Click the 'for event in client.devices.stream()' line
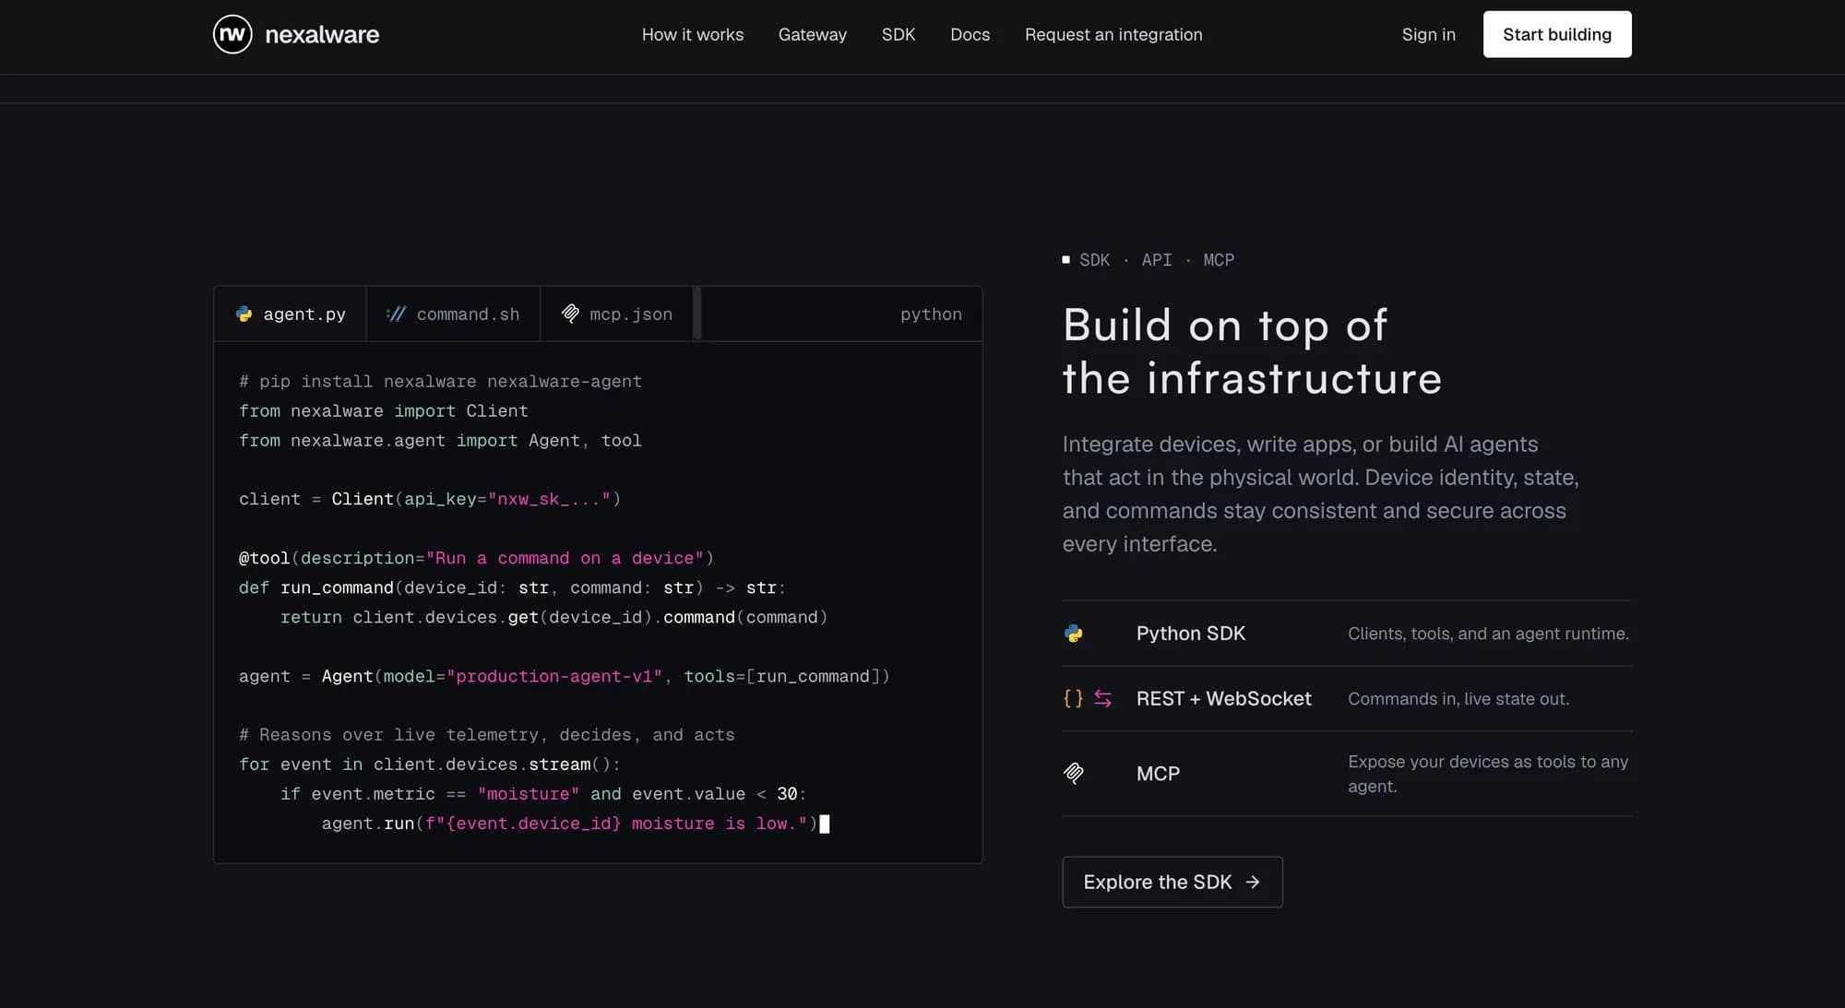Image resolution: width=1845 pixels, height=1008 pixels. click(430, 765)
